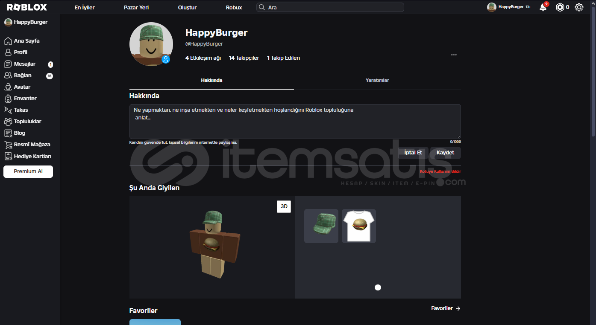596x325 pixels.
Task: Click the Roblox logo
Action: pos(27,7)
